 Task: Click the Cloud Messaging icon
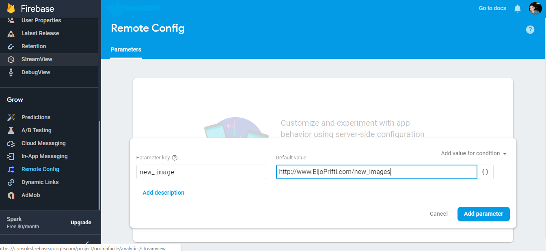point(11,143)
